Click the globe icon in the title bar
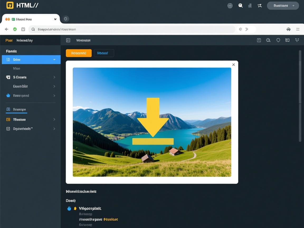This screenshot has height=228, width=304. [x=230, y=6]
